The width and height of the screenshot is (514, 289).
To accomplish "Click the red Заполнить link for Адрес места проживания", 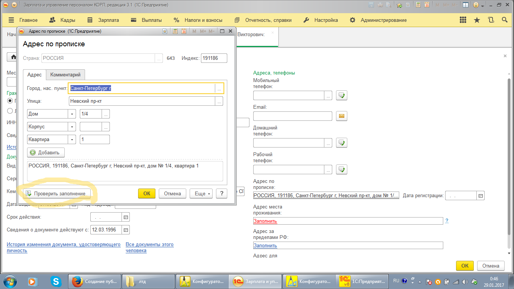I will click(x=265, y=221).
